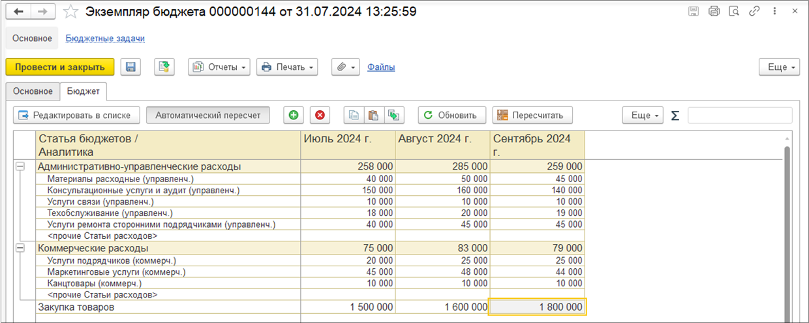
Task: Click the save diskette icon
Action: point(130,67)
